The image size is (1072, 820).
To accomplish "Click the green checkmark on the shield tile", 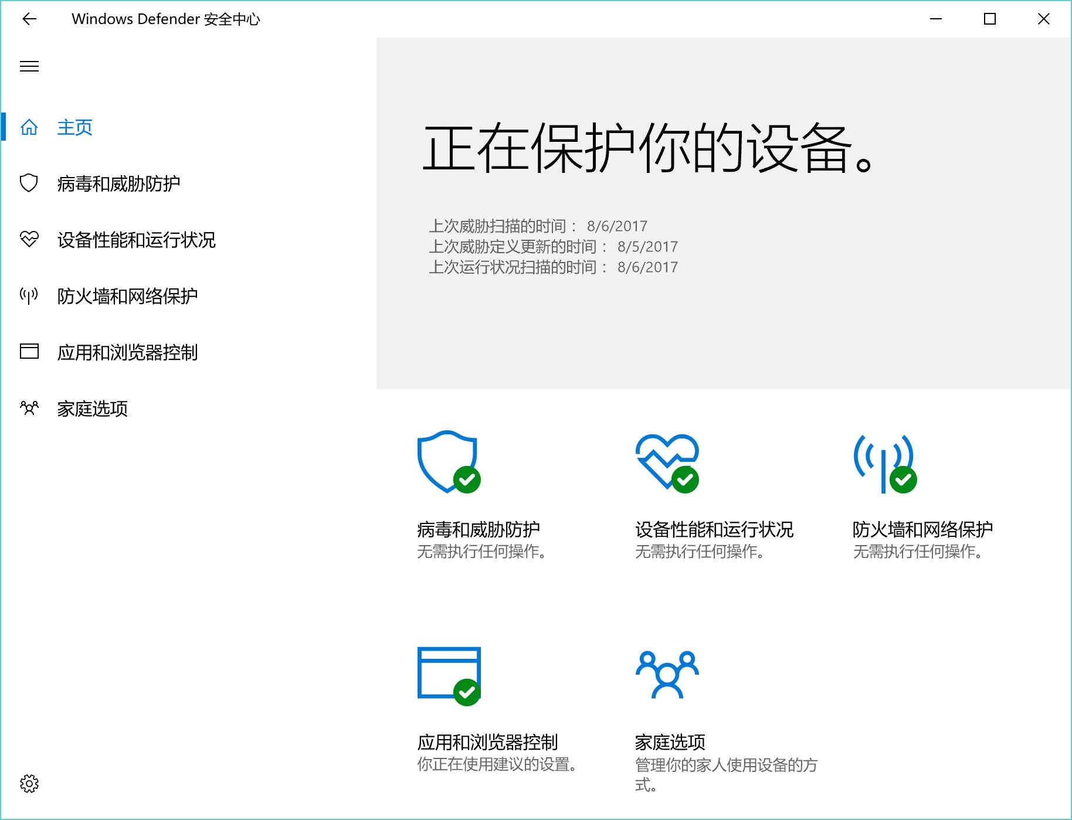I will click(467, 481).
